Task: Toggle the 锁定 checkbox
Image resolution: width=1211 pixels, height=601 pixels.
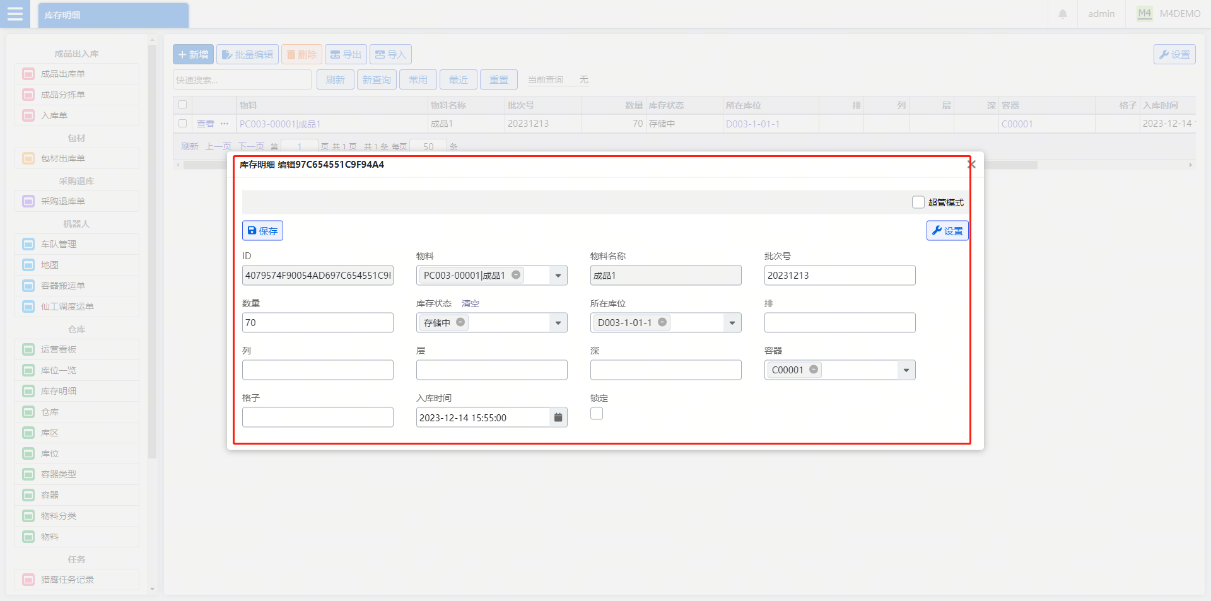Action: 597,414
